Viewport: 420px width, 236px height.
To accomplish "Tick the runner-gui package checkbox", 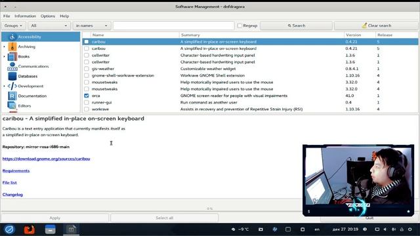I will 86,102.
